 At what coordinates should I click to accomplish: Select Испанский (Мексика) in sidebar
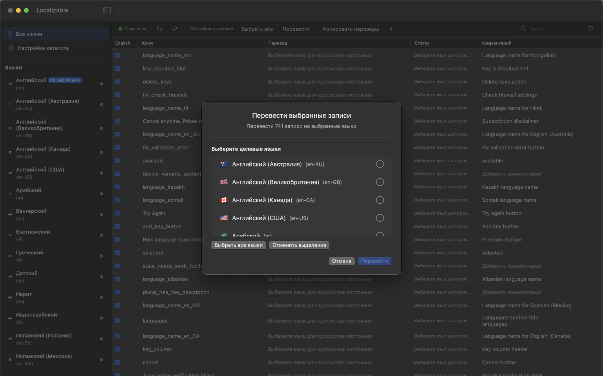pos(56,360)
